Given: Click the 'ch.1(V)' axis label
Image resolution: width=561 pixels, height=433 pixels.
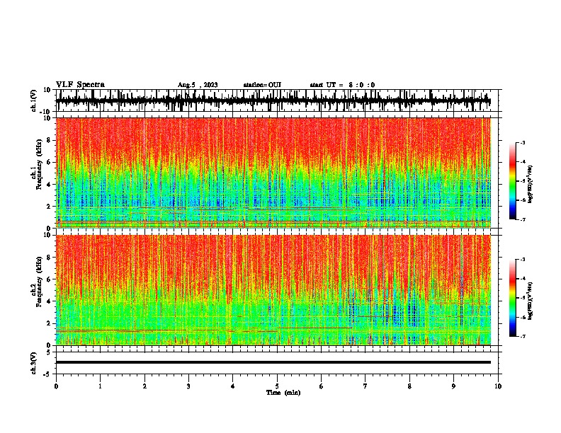Looking at the screenshot, I should [34, 100].
